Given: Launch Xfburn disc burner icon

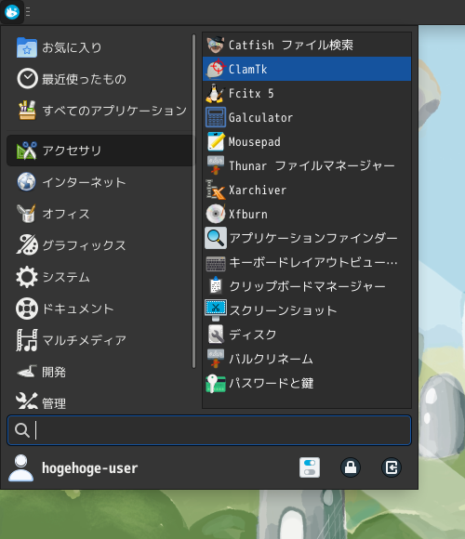Looking at the screenshot, I should pyautogui.click(x=216, y=214).
